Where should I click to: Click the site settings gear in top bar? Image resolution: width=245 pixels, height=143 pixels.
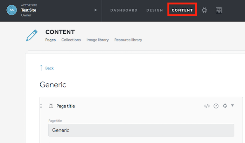[x=204, y=10]
